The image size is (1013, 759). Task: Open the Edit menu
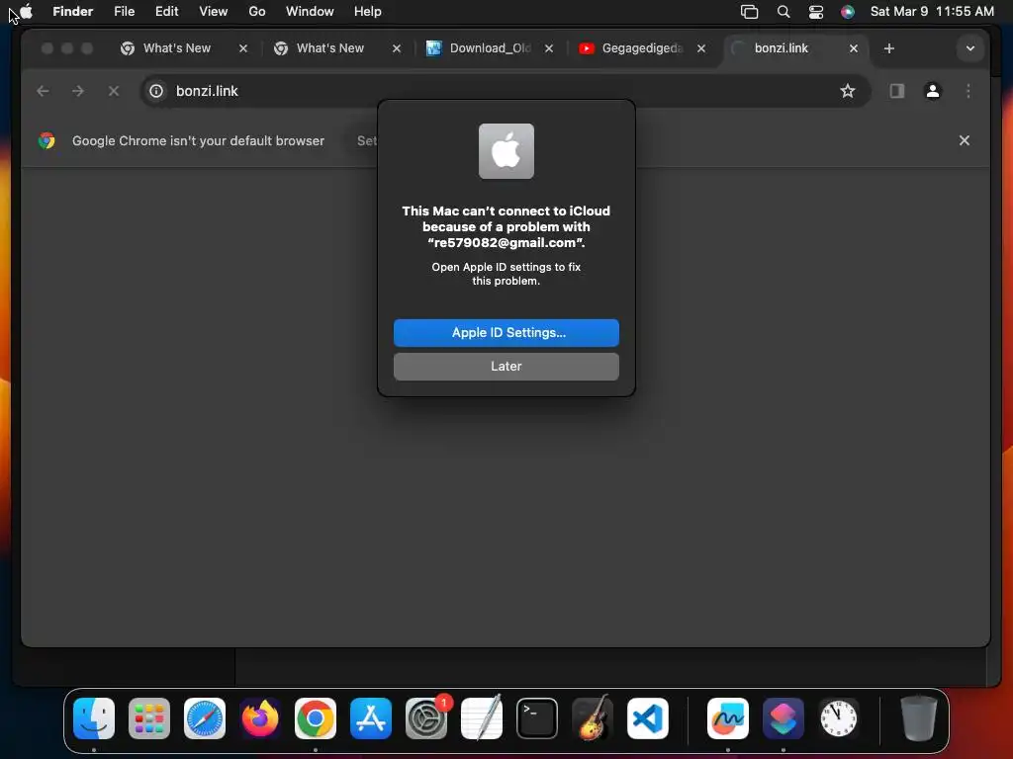coord(166,12)
